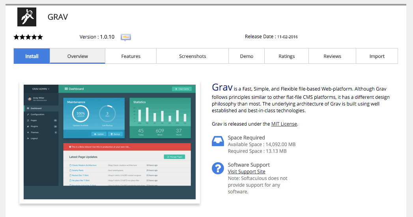Screen dimensions: 413x217
Task: Open the Features tab
Action: (131, 56)
